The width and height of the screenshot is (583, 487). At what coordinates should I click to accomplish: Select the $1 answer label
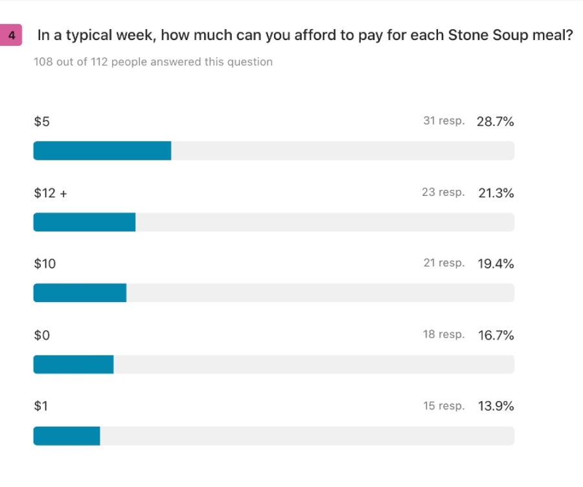click(41, 406)
